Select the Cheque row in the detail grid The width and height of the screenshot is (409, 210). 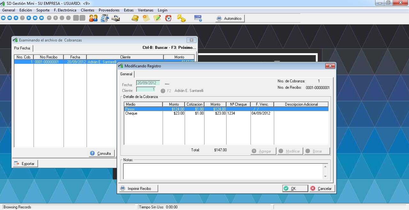pos(144,113)
